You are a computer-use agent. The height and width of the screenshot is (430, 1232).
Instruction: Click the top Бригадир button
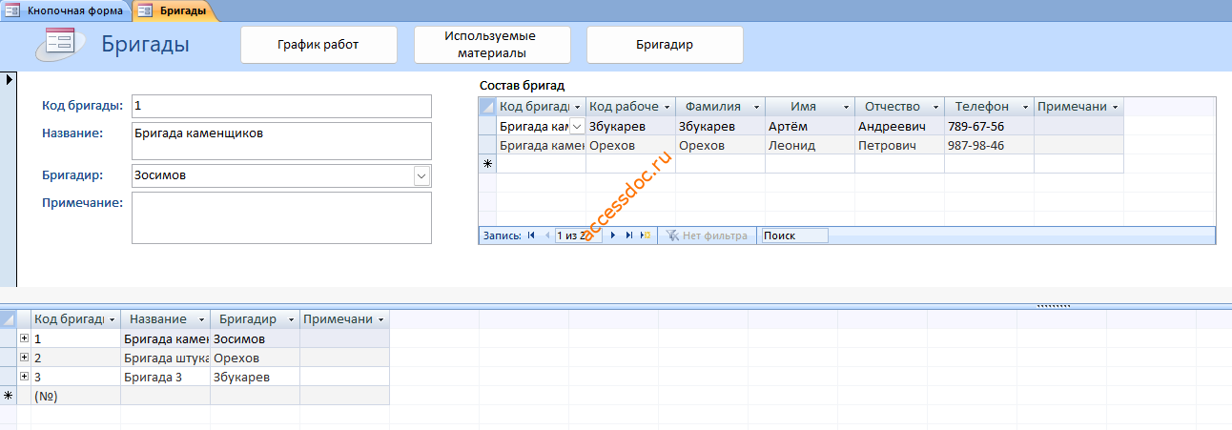pyautogui.click(x=665, y=45)
